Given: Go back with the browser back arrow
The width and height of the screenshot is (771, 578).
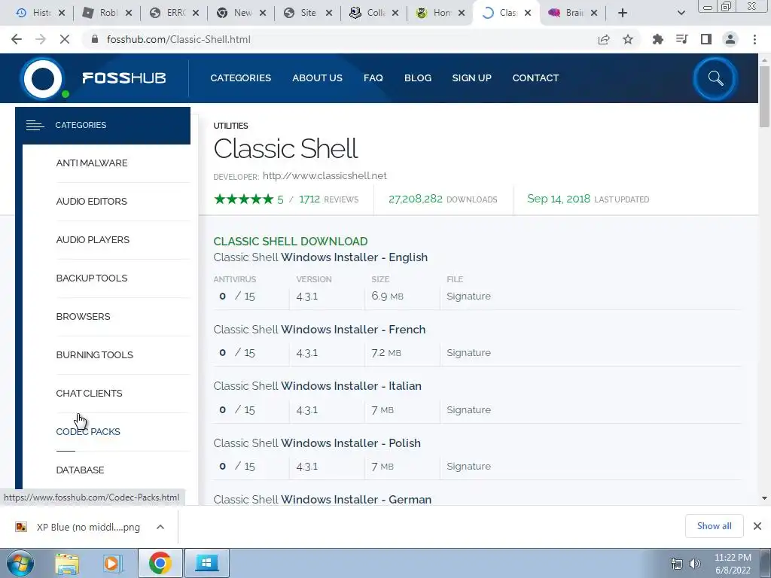Looking at the screenshot, I should [x=17, y=39].
